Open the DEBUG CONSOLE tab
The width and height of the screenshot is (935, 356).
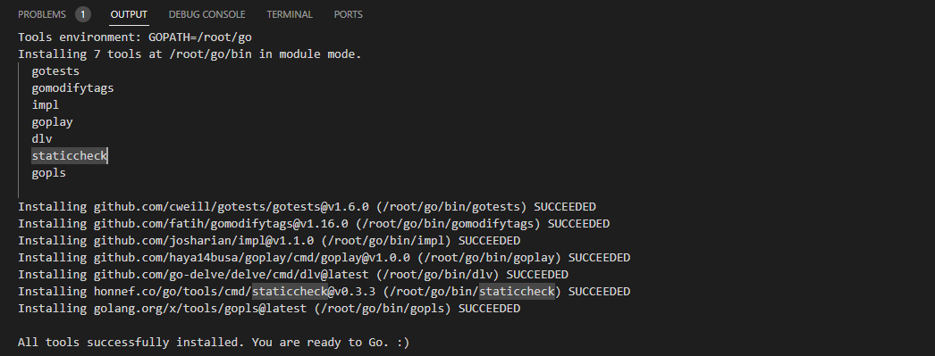[206, 14]
